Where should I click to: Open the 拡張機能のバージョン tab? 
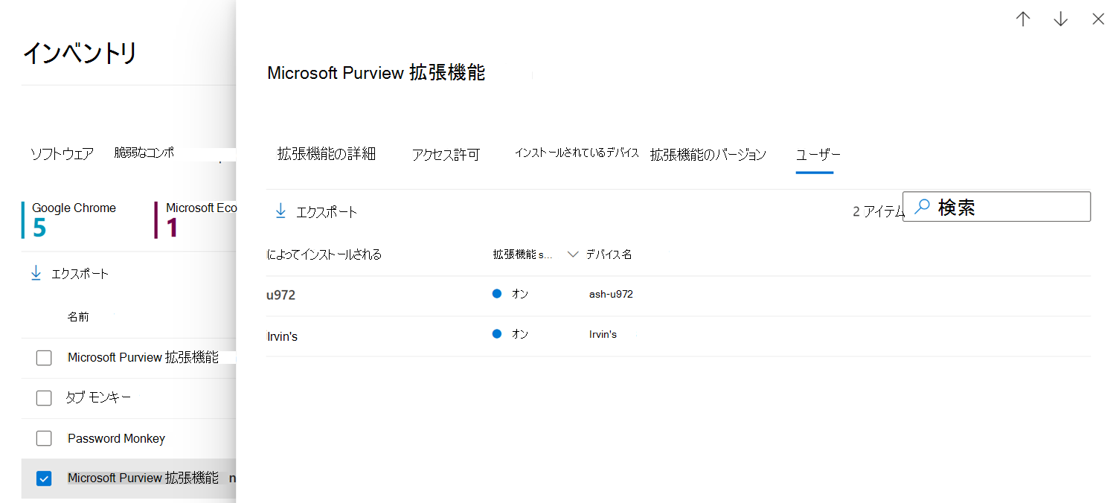708,155
